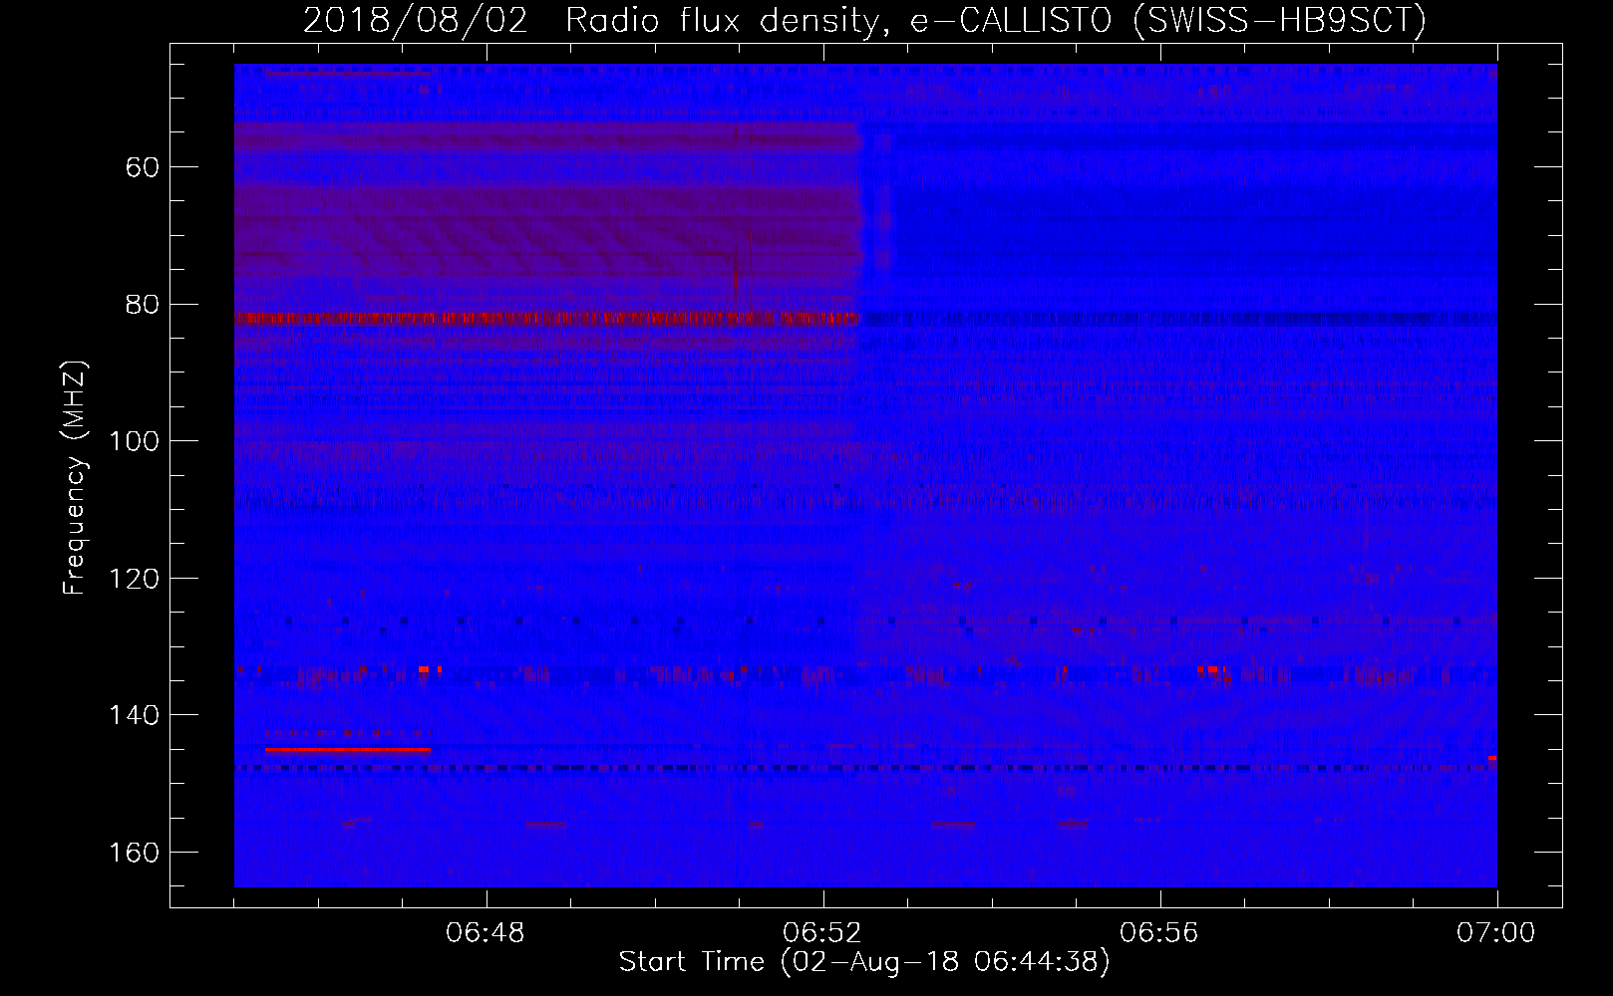This screenshot has width=1613, height=996.
Task: Click the 140 MHz frequency tick label
Action: [134, 715]
